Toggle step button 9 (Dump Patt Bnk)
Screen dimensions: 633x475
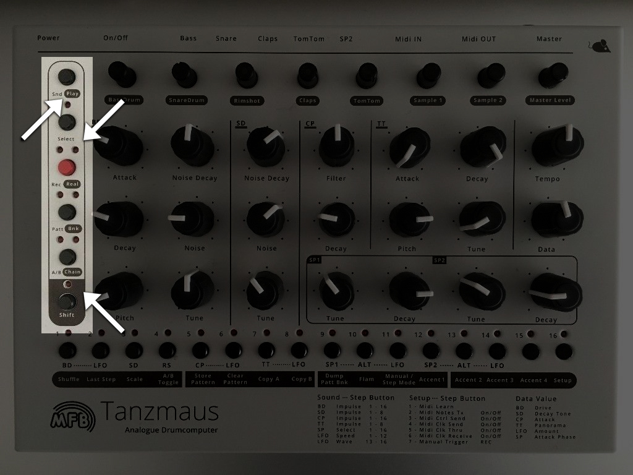pyautogui.click(x=332, y=351)
